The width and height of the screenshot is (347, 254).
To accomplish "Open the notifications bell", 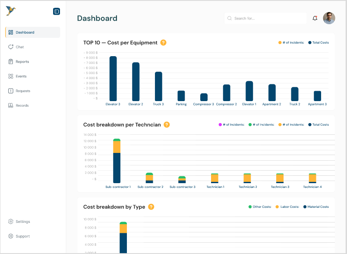I will [x=315, y=19].
